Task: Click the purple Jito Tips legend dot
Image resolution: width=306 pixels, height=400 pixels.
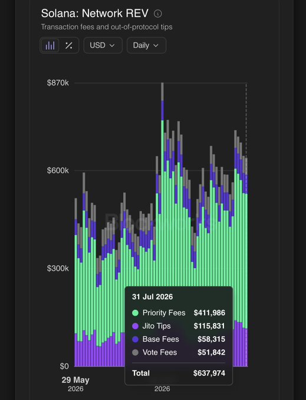Action: [135, 326]
